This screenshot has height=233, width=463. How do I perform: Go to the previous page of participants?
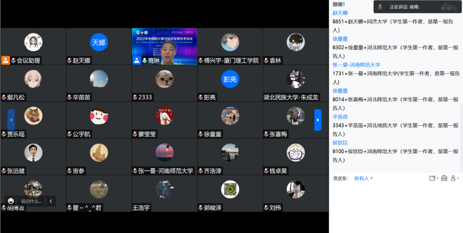11,120
